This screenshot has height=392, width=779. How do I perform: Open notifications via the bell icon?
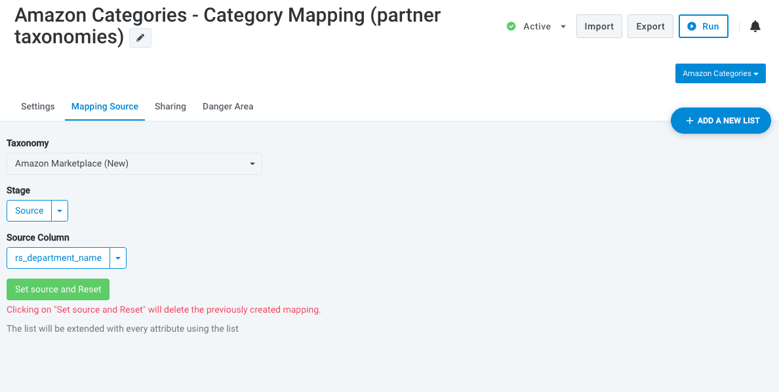(x=755, y=26)
